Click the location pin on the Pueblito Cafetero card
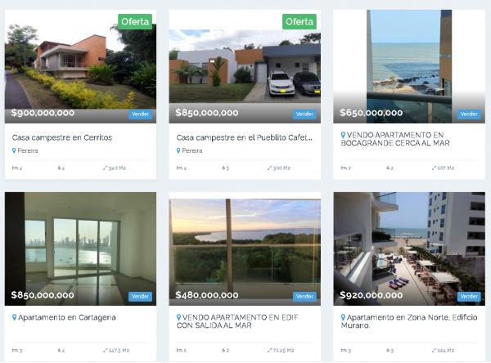 (x=178, y=150)
